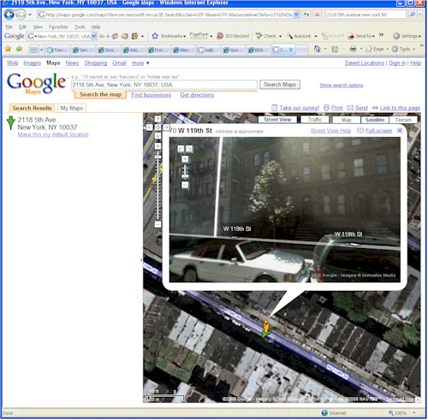Click the Google Toolbar Bookmarks star
The image size is (428, 420).
[x=155, y=36]
